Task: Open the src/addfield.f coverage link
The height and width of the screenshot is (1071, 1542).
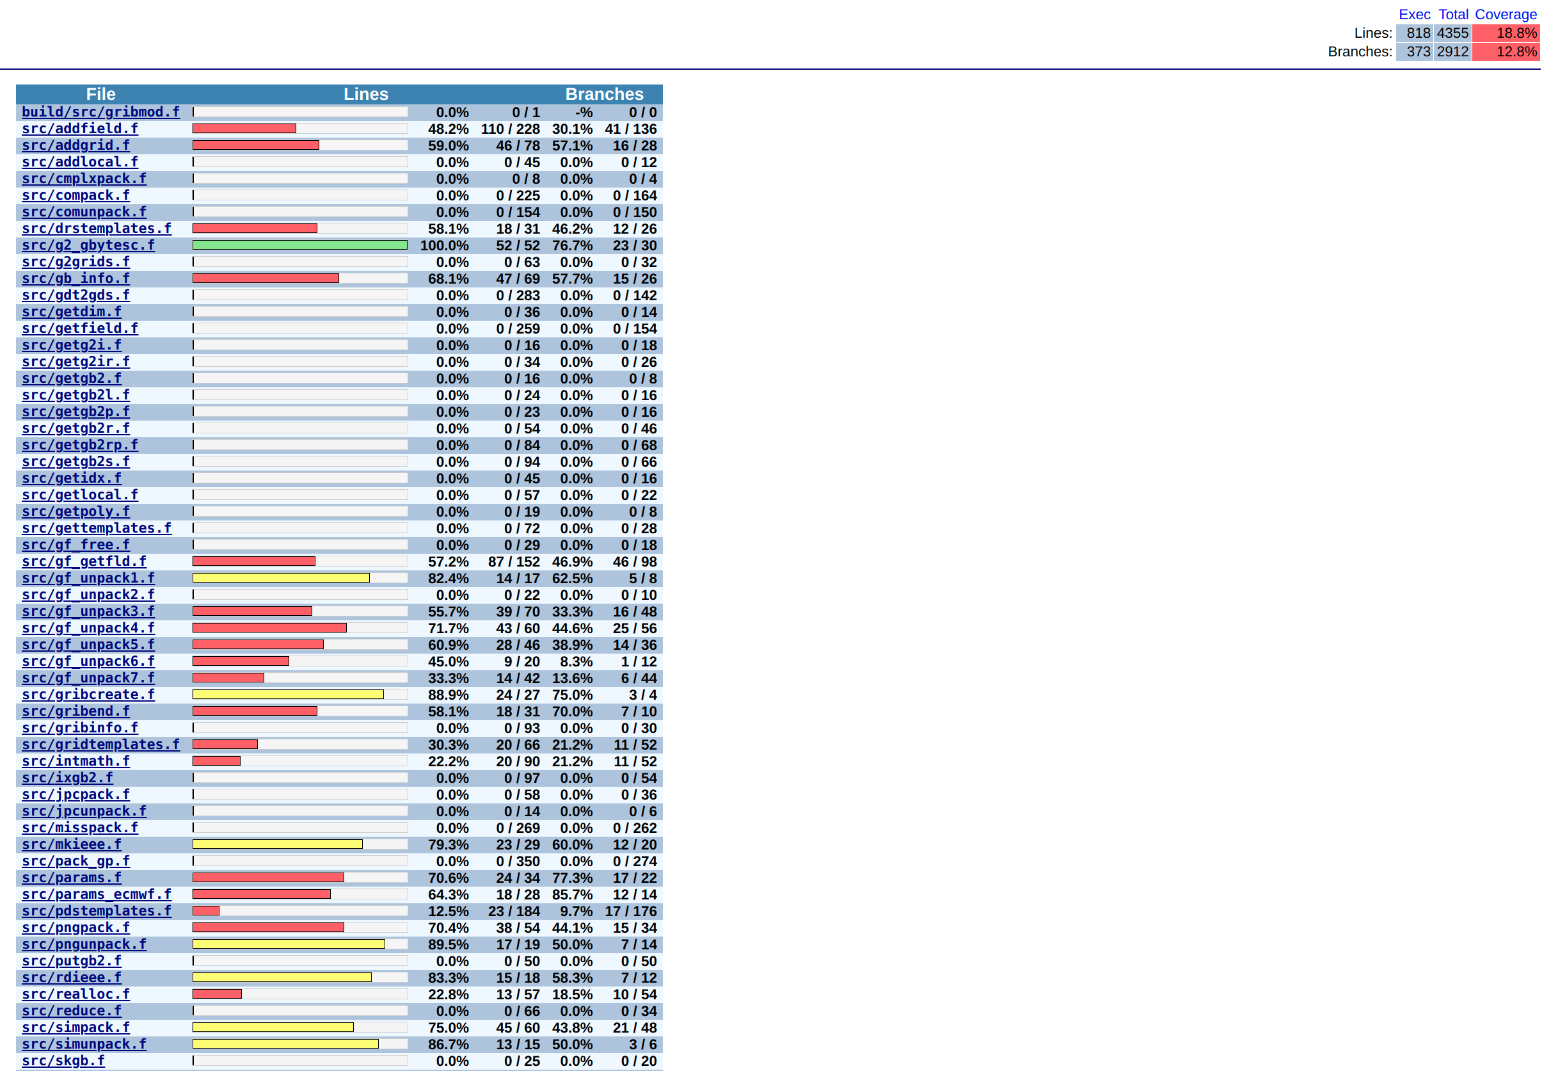Action: (x=80, y=129)
